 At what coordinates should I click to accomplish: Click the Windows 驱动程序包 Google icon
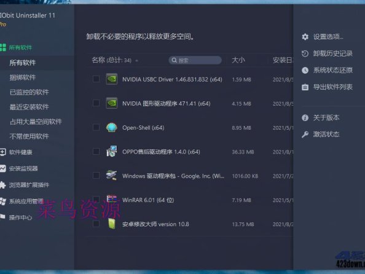pos(111,175)
